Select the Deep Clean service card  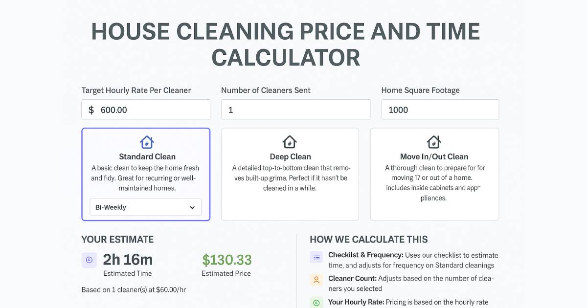point(290,174)
